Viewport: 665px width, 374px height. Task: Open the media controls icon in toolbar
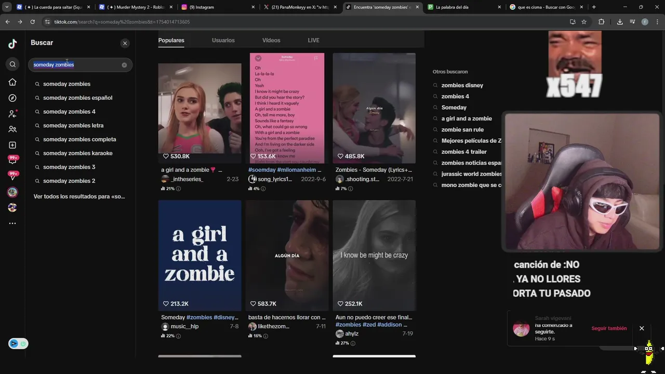pos(632,22)
